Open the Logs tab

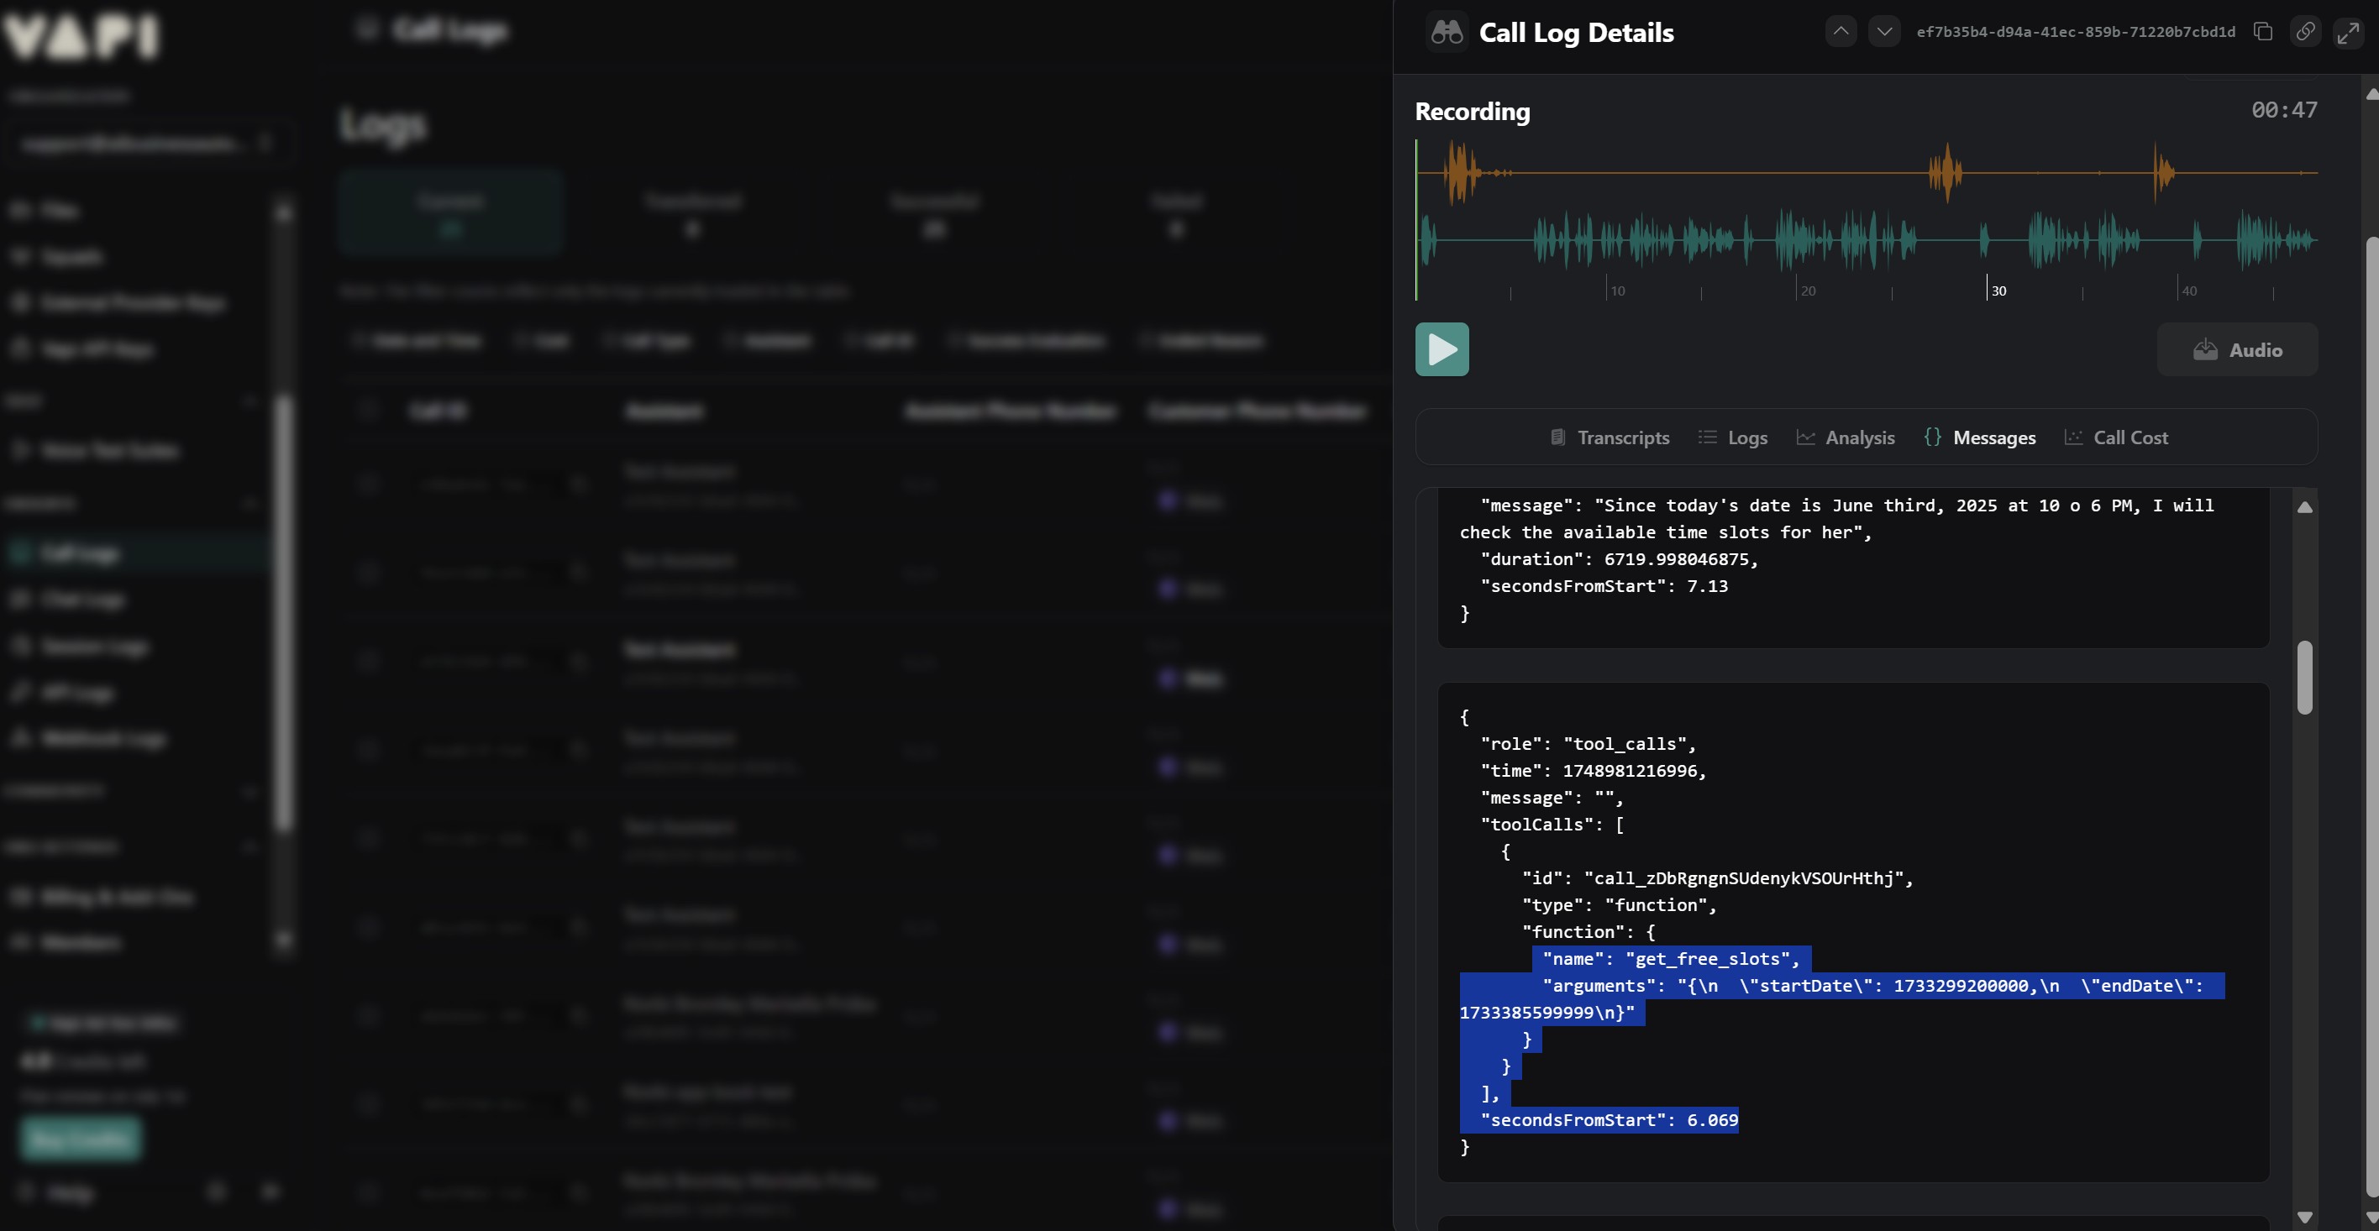point(1732,437)
